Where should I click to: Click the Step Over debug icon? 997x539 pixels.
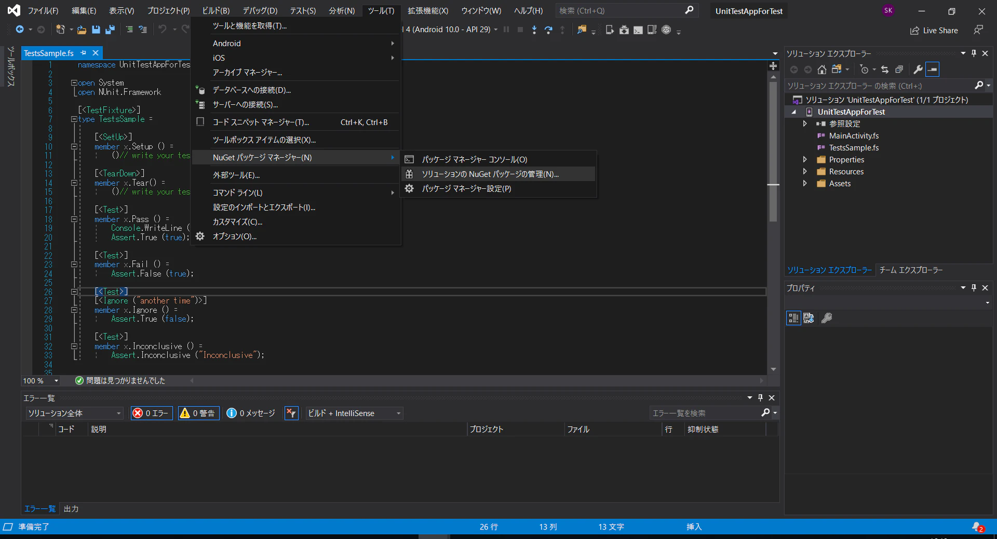(x=548, y=30)
